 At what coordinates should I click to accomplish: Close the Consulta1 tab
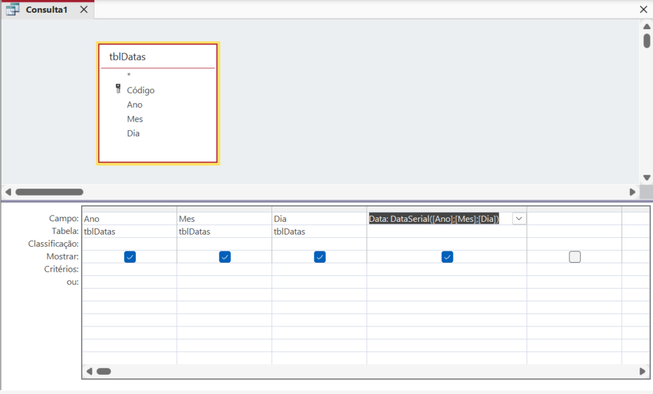pyautogui.click(x=84, y=10)
